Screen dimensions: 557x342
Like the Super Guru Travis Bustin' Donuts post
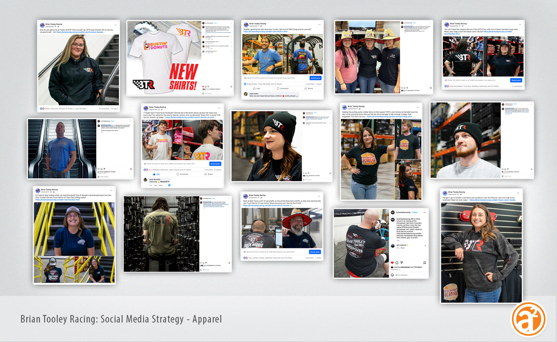click(156, 174)
